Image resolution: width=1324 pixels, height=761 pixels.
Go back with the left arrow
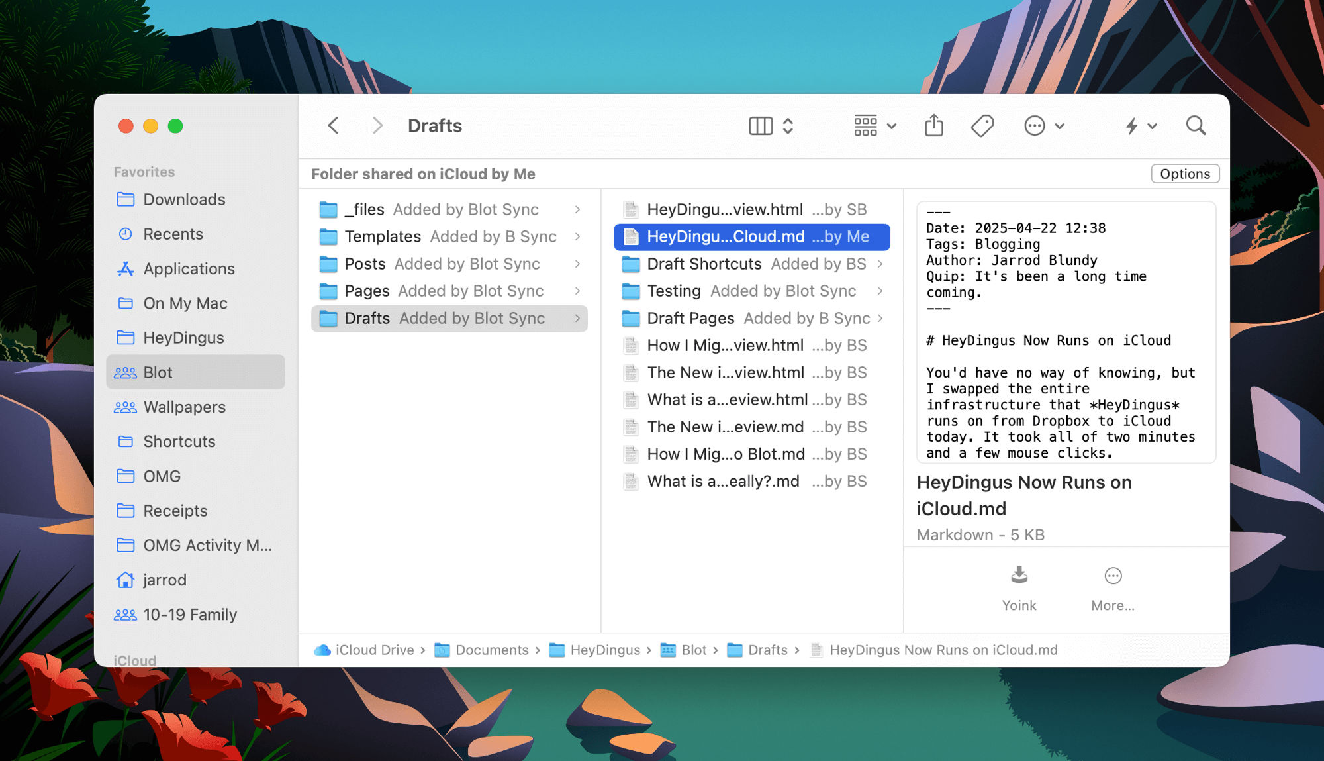[334, 126]
